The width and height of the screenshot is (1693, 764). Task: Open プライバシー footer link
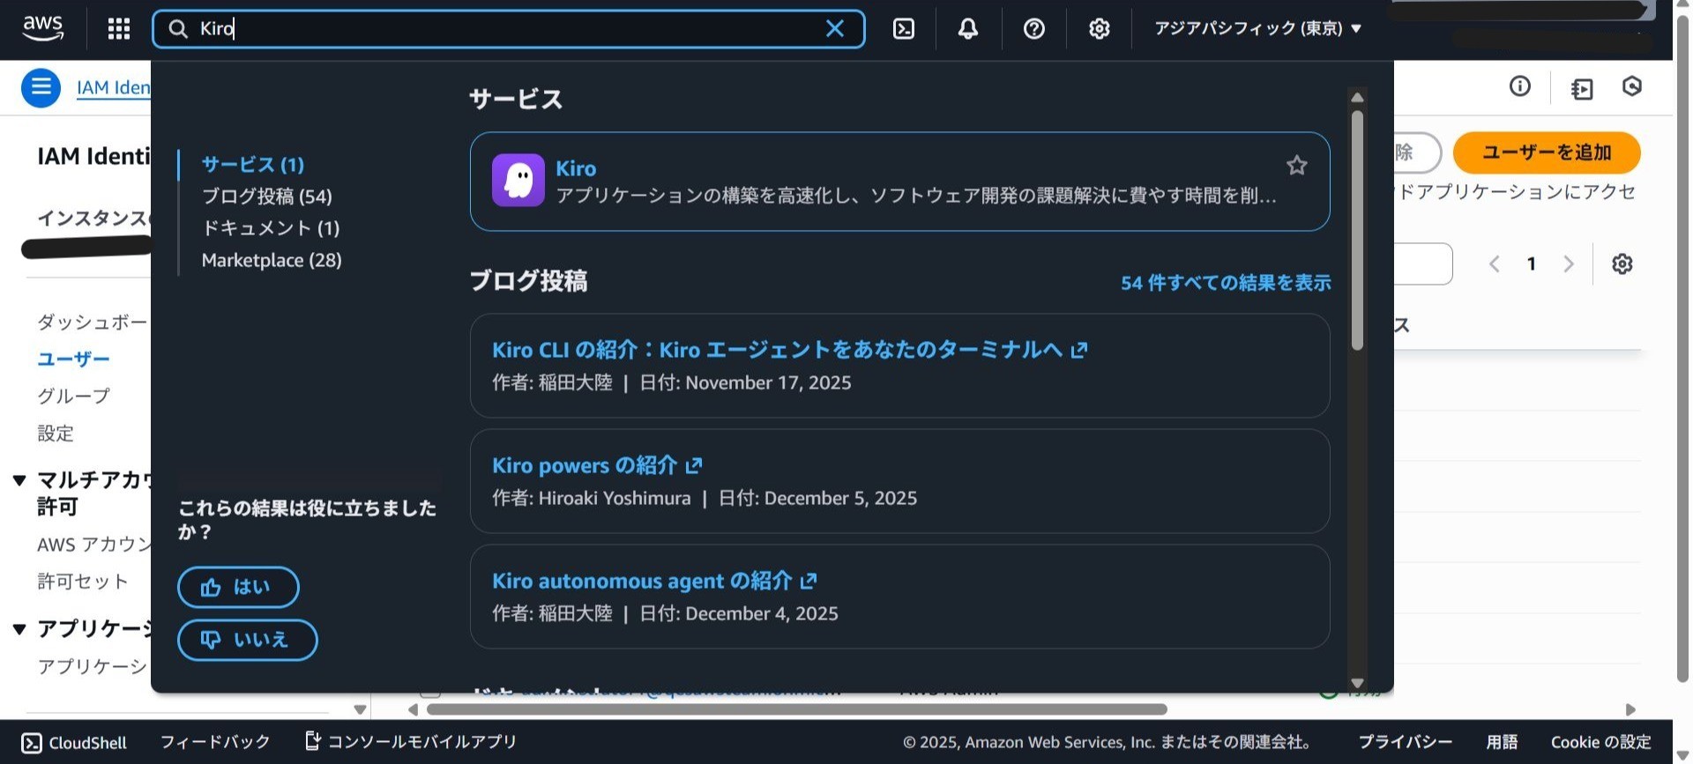(x=1405, y=742)
